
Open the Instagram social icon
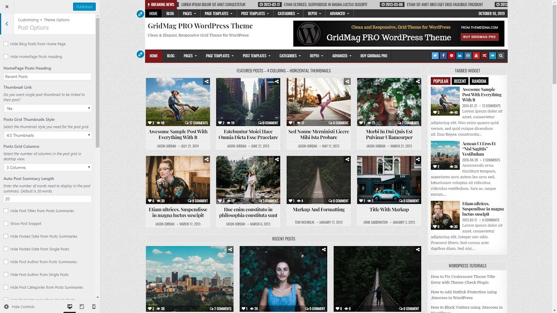point(468,56)
